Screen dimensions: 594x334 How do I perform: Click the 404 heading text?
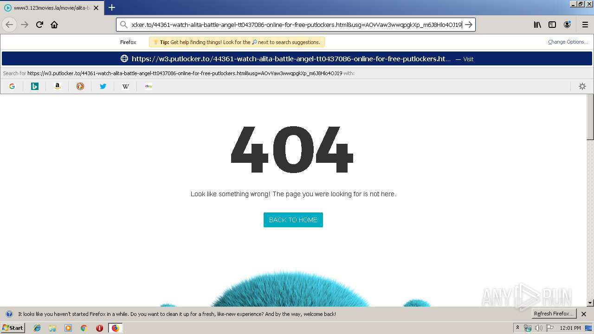pos(292,149)
